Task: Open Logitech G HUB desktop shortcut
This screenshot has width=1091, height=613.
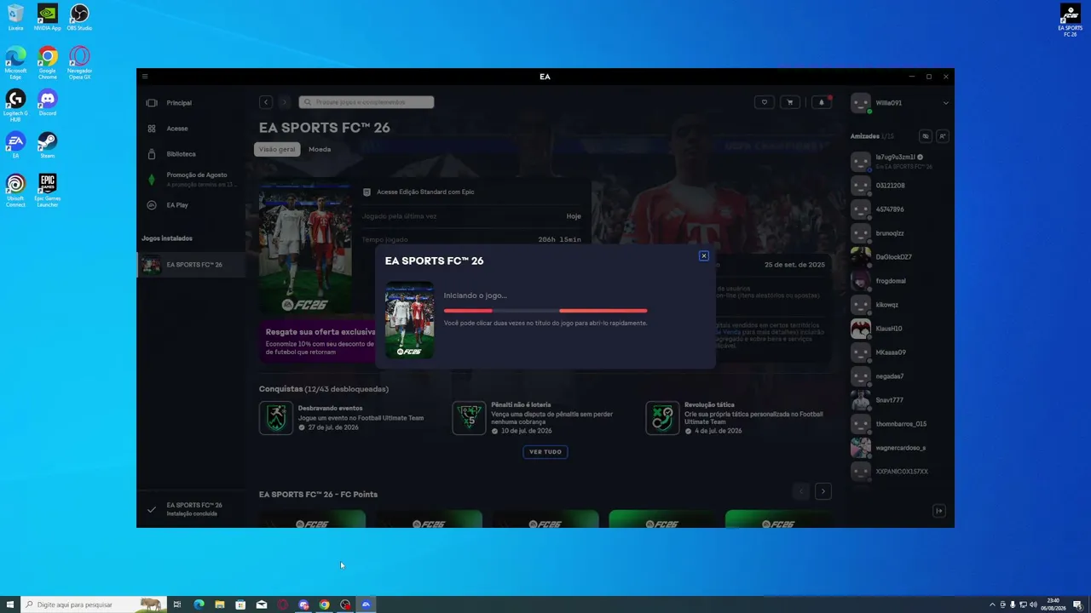Action: (x=15, y=106)
